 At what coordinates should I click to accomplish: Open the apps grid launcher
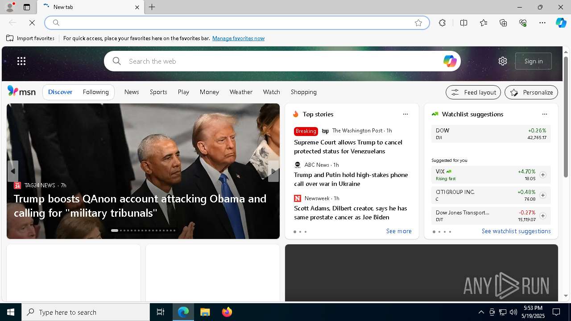point(21,61)
